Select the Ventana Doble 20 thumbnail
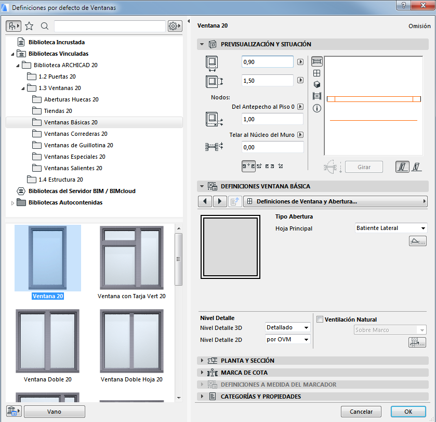Screen dimensions: 436x422 coord(48,344)
